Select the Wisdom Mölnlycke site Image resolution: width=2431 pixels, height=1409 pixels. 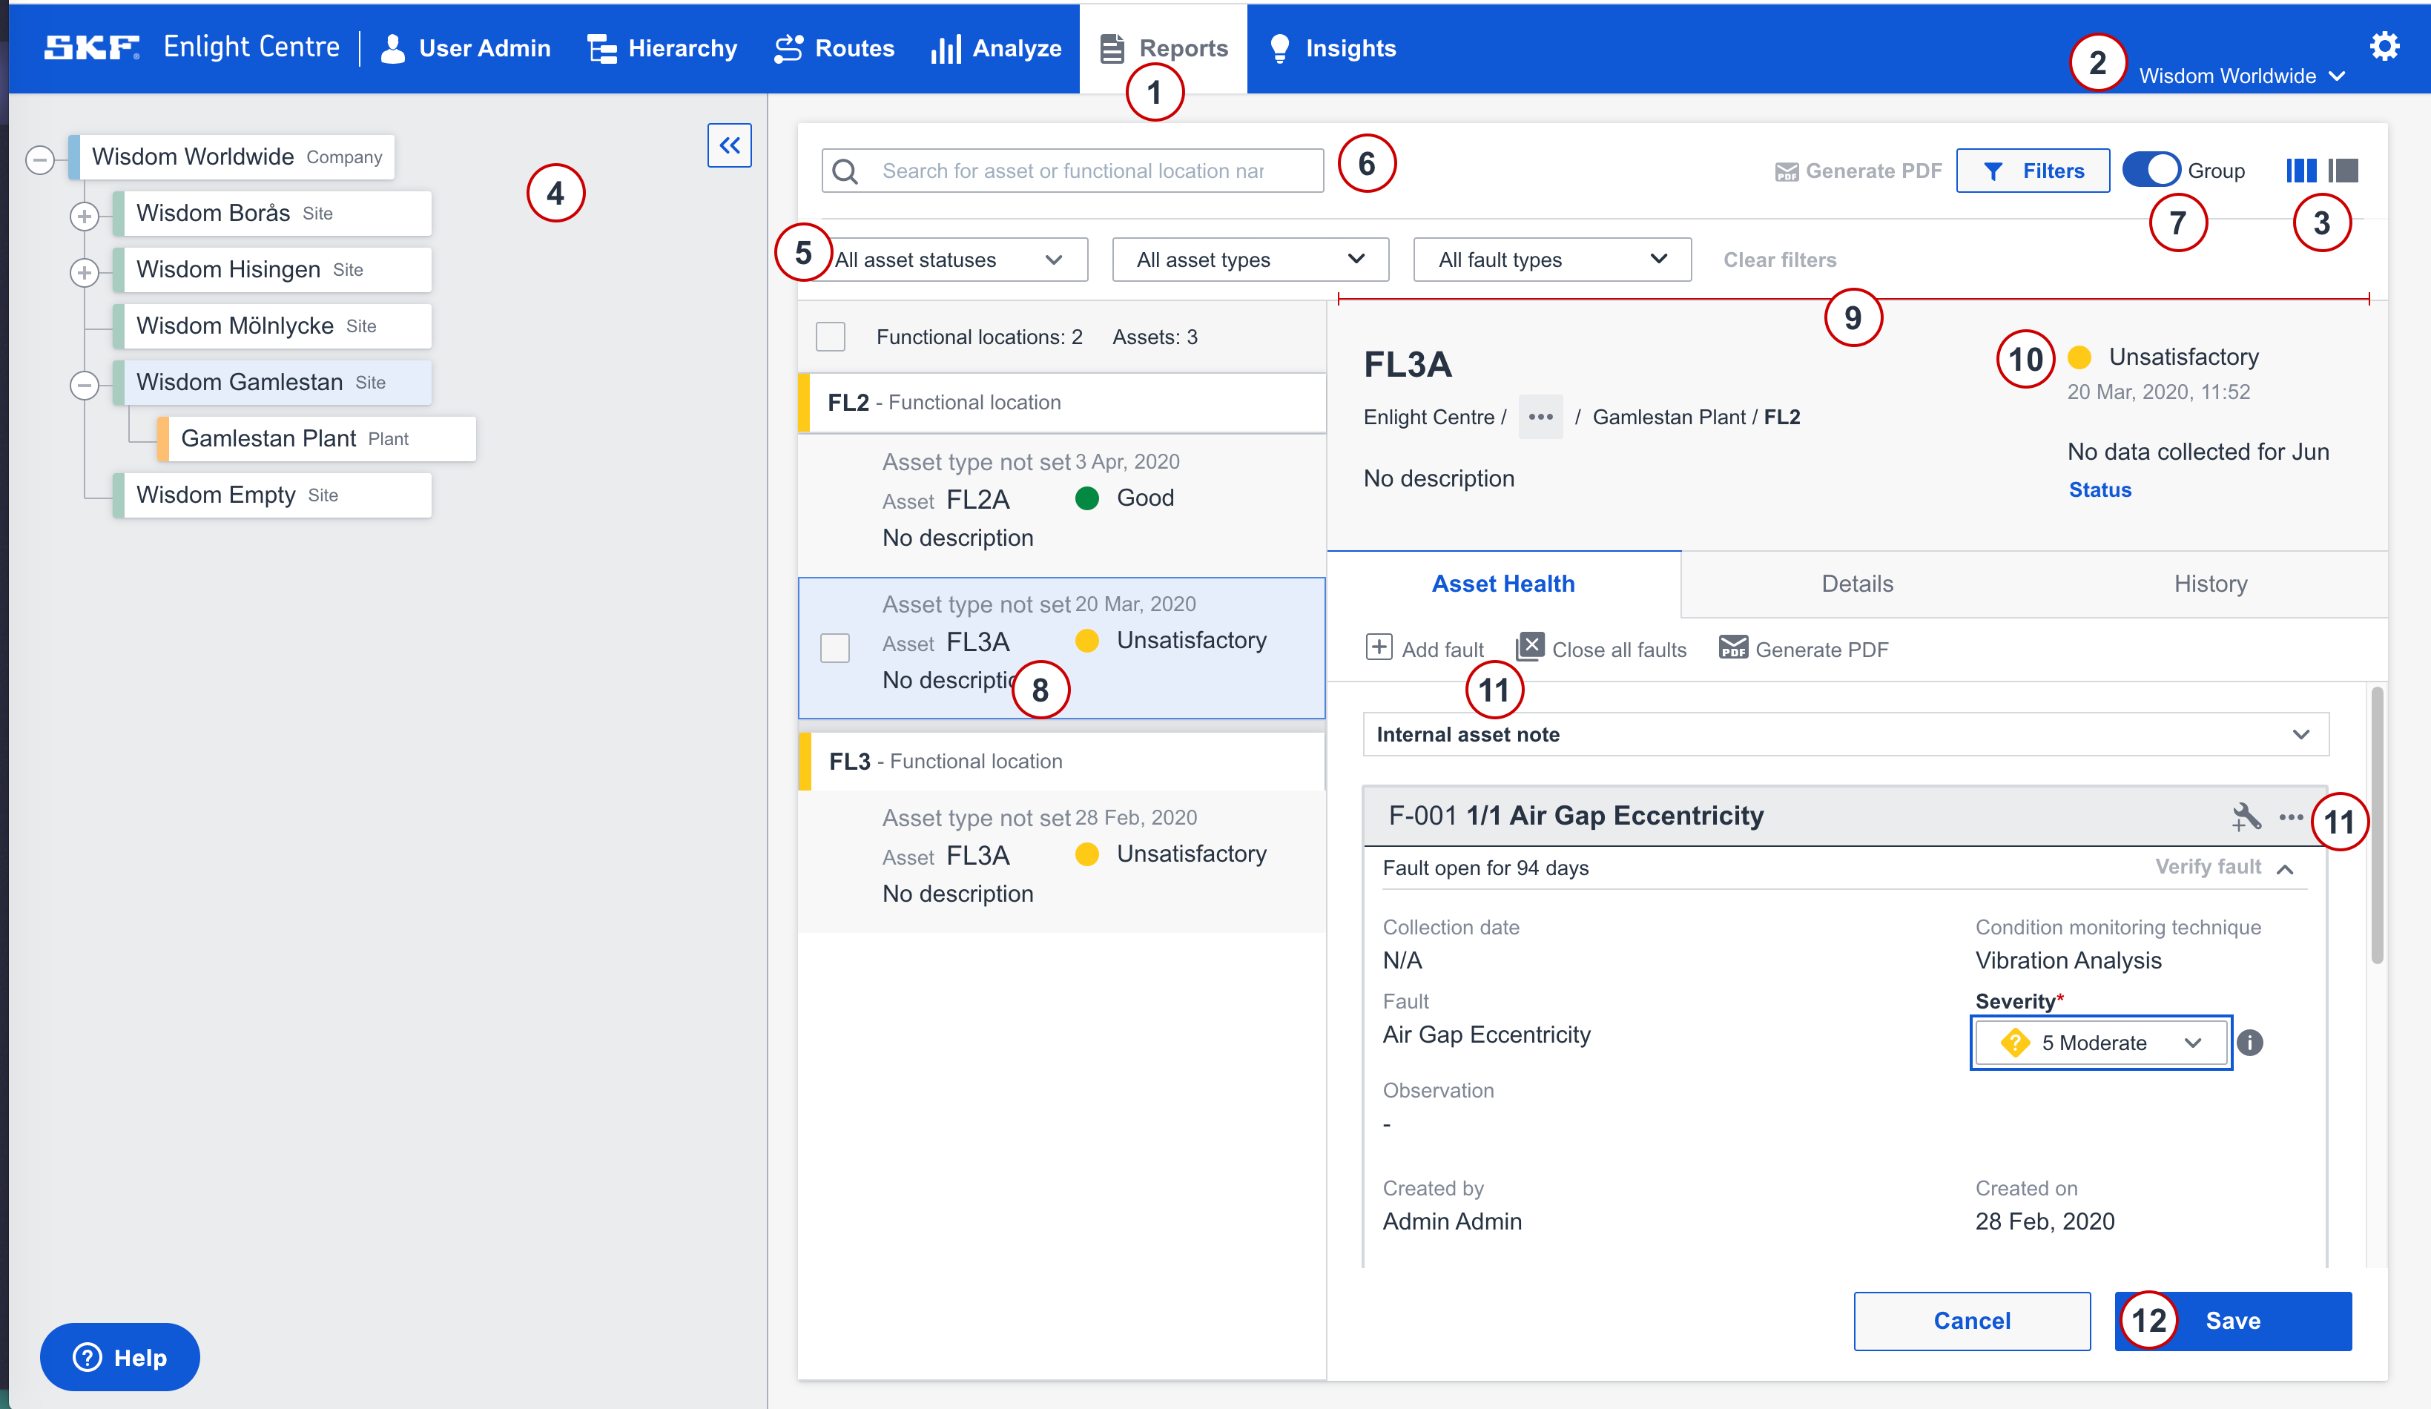pos(272,326)
